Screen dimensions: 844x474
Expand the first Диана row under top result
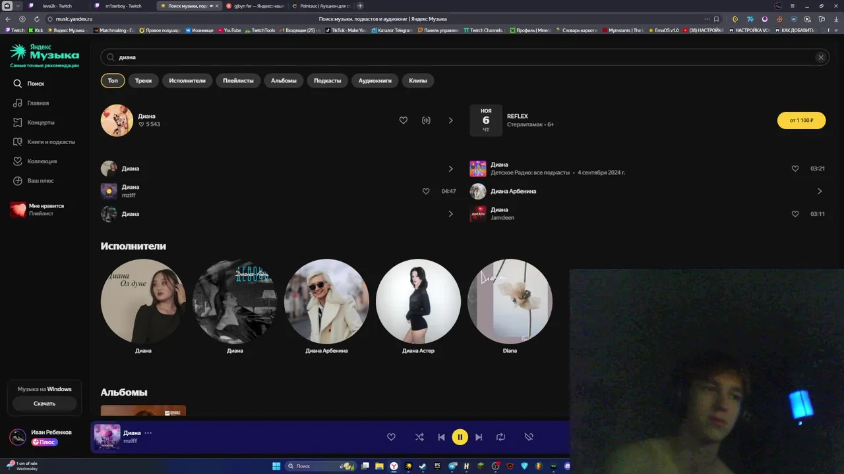click(451, 169)
